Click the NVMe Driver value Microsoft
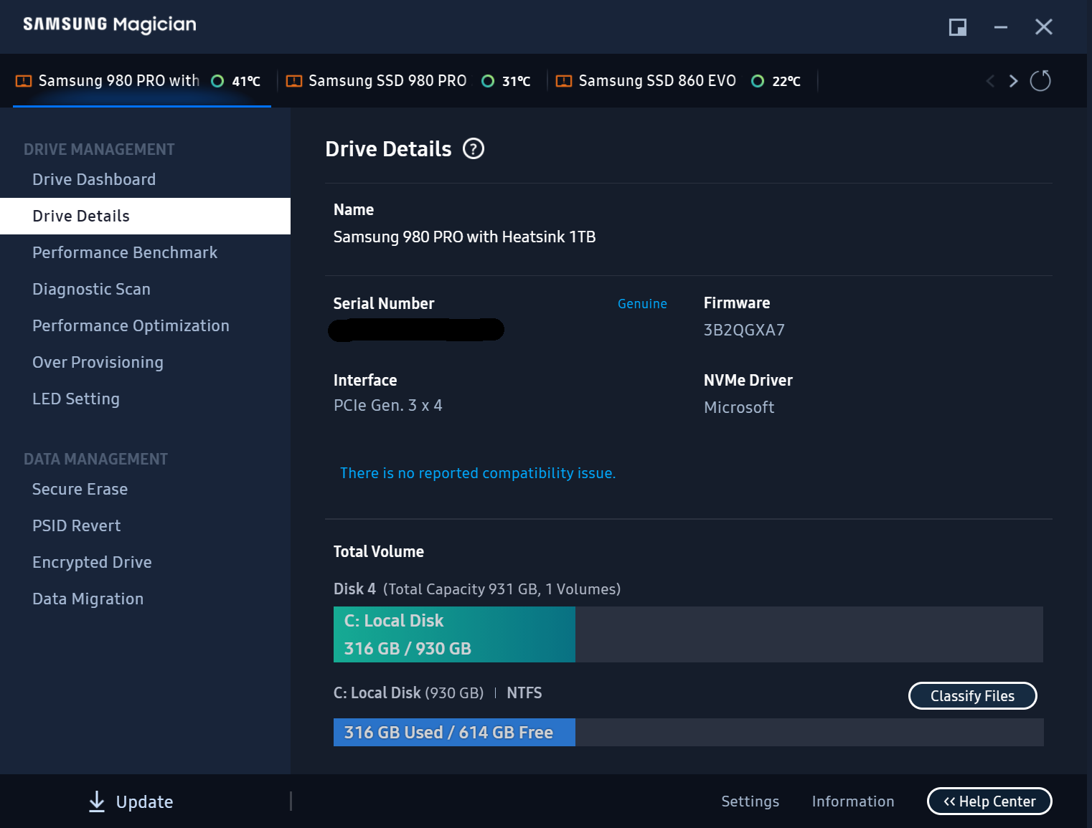The width and height of the screenshot is (1092, 828). (739, 407)
